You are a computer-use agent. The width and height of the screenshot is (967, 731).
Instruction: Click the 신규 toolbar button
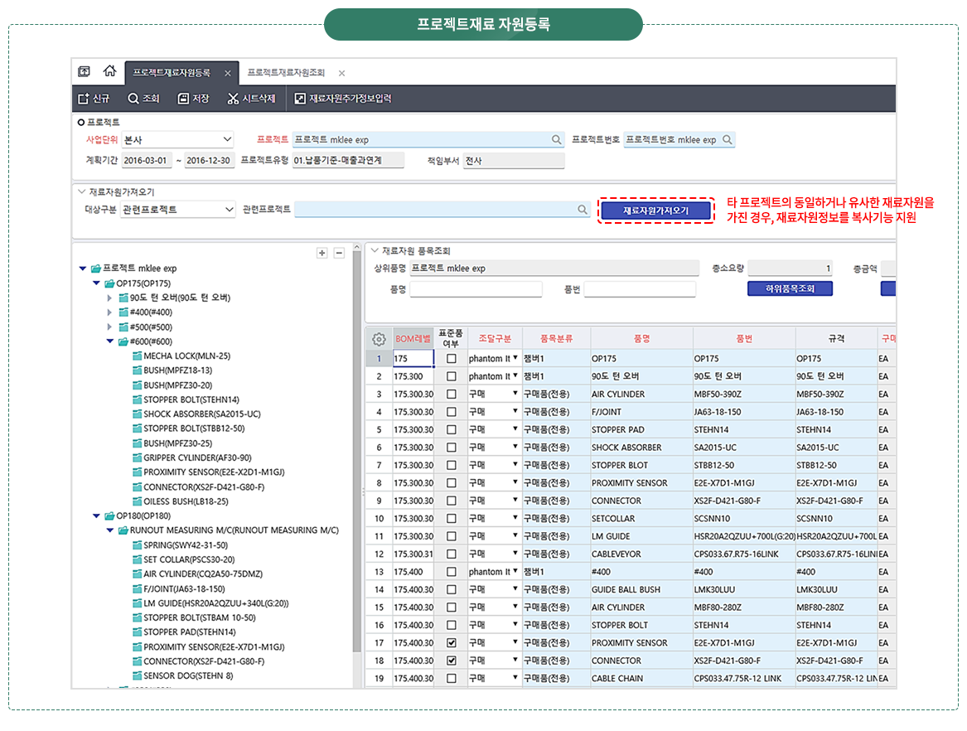94,99
